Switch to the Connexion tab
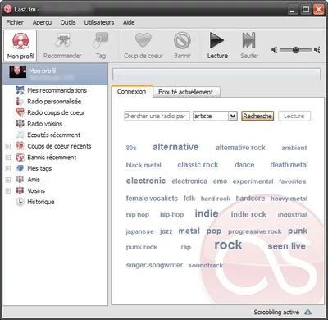328x320 pixels. pyautogui.click(x=131, y=92)
